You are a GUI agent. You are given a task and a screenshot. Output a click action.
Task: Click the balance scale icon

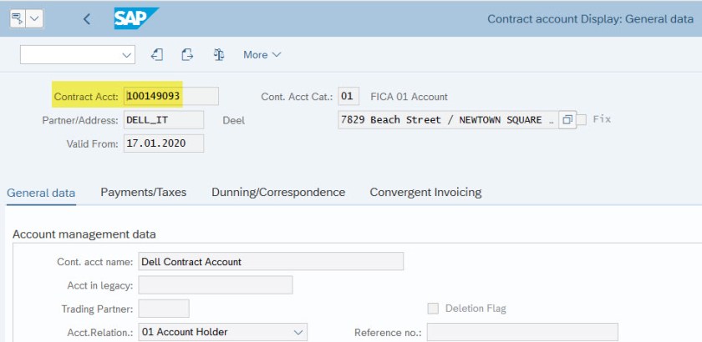(219, 54)
